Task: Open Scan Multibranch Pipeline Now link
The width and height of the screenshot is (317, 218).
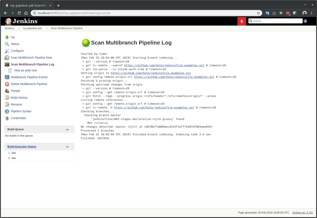Action: [31, 58]
